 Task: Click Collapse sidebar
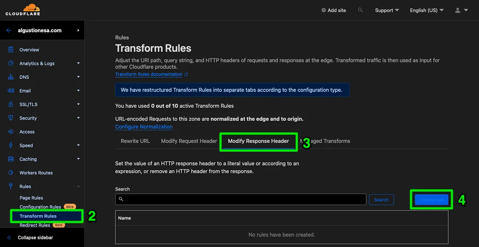[36, 238]
